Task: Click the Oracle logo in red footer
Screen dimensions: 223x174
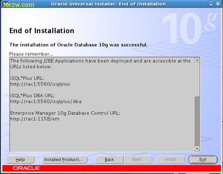Action: click(26, 168)
